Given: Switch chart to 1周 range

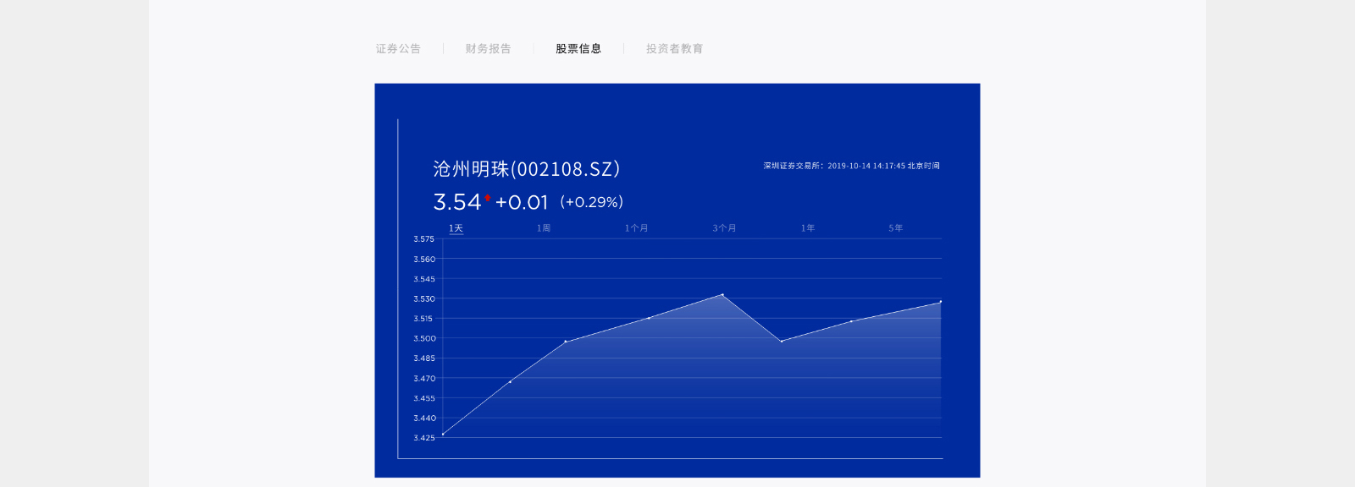Looking at the screenshot, I should (x=544, y=228).
